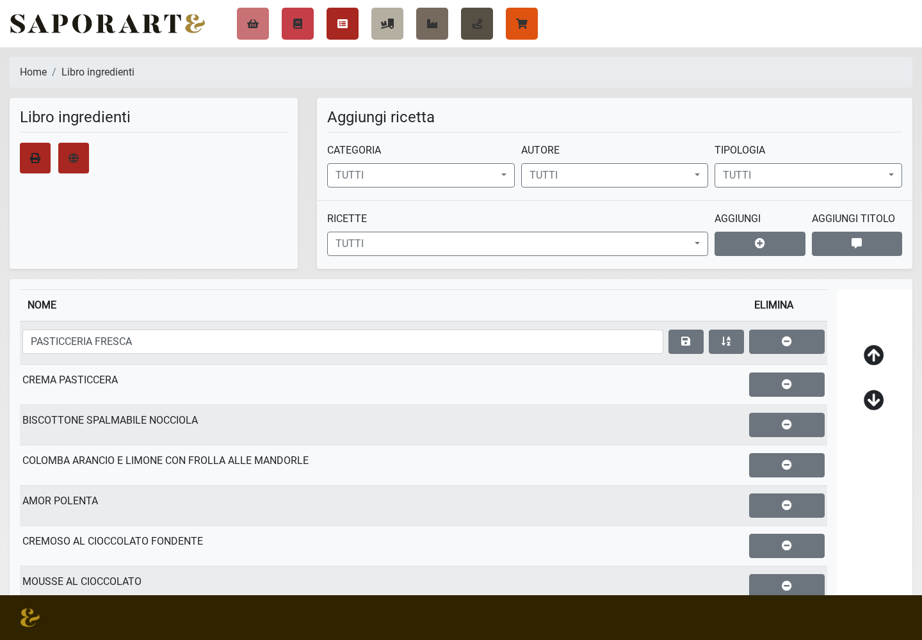Remove CREMOSO AL CIOCCOLATO FONDENTE row

787,546
